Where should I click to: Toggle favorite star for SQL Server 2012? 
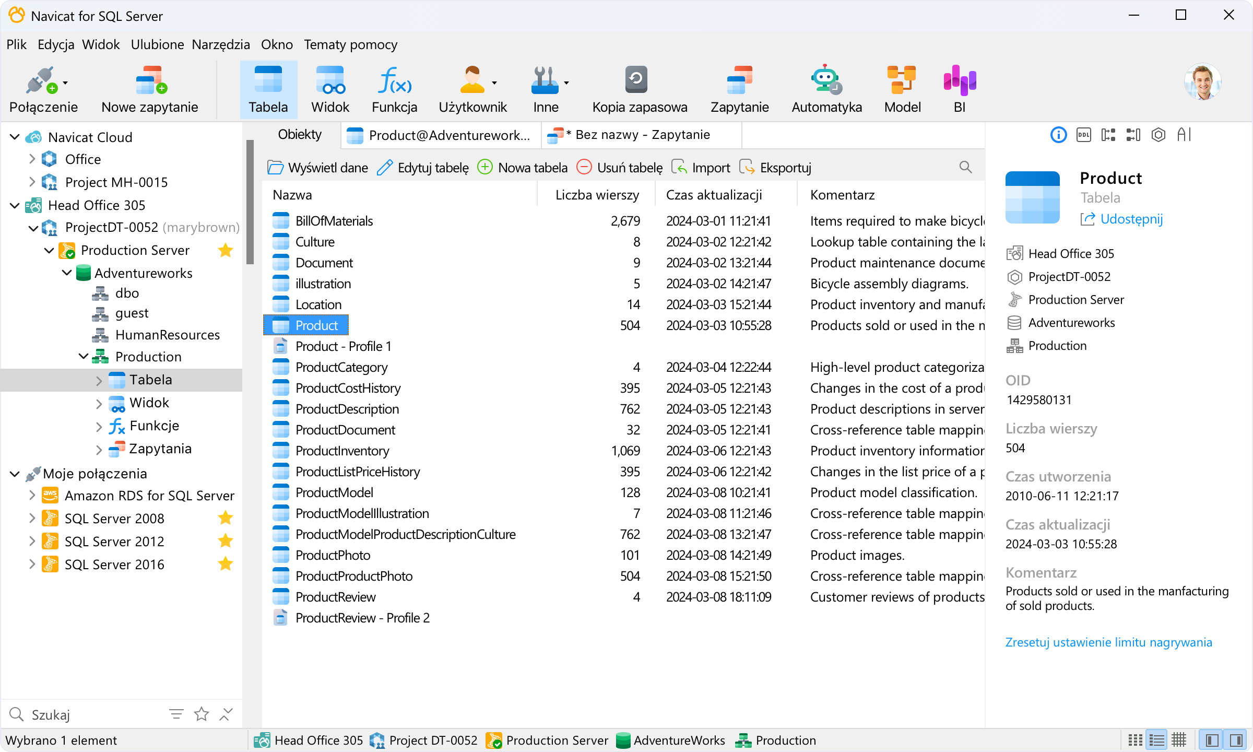pyautogui.click(x=226, y=541)
